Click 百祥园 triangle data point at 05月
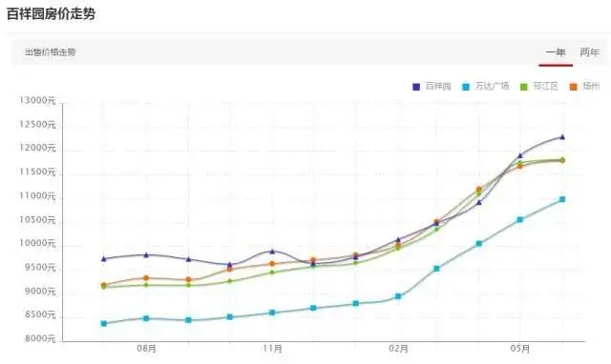Image resolution: width=611 pixels, height=364 pixels. point(520,155)
